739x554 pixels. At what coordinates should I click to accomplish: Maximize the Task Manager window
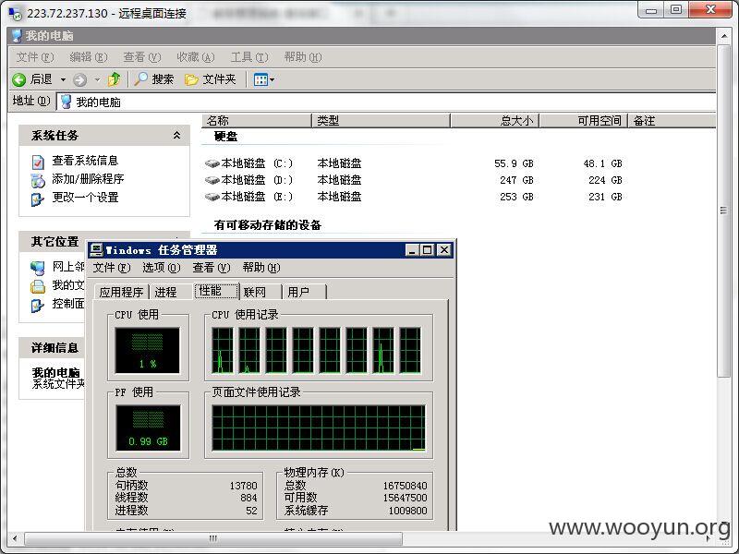(427, 249)
